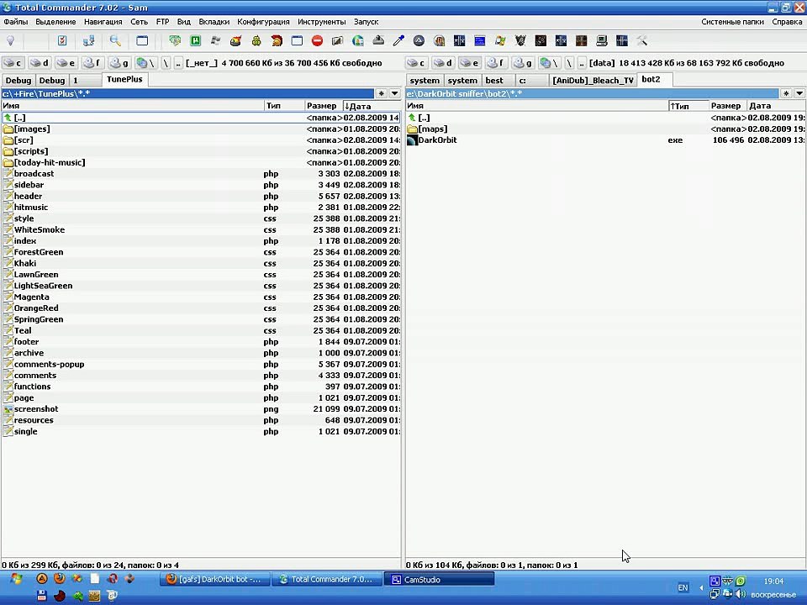The image size is (807, 605).
Task: Open the Справка menu
Action: coord(787,22)
